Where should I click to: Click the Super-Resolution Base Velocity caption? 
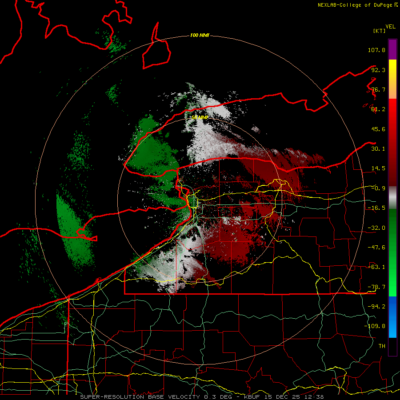202,397
